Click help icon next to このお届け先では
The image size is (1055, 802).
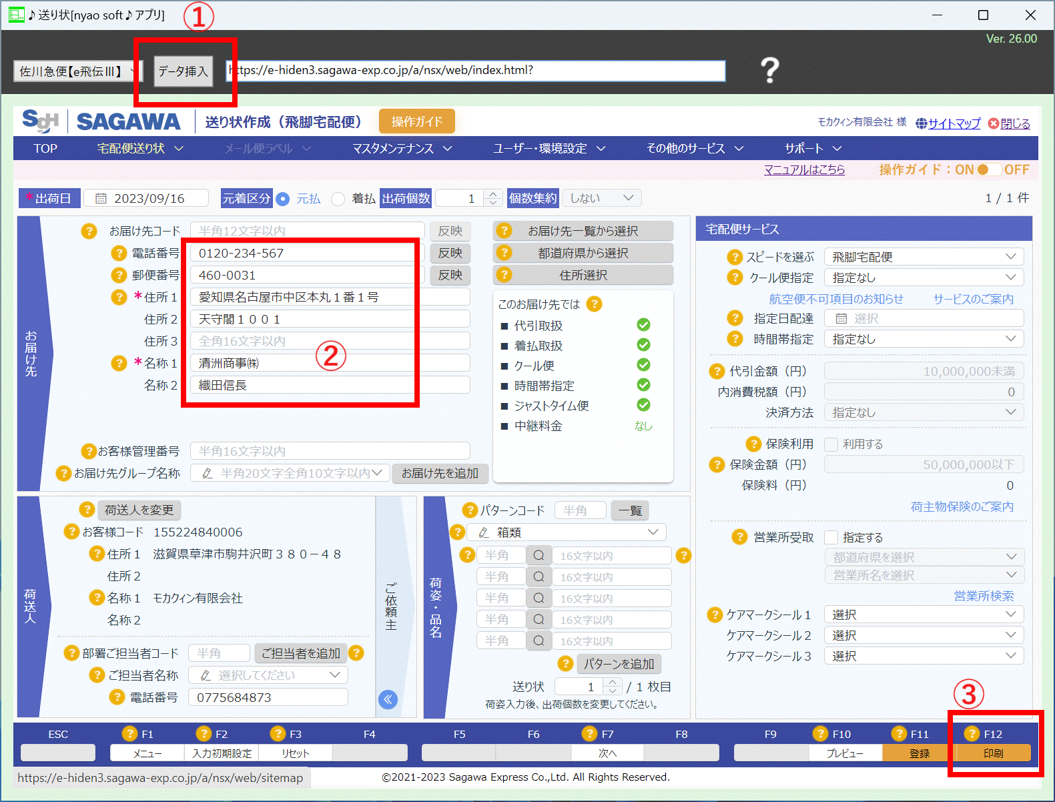tap(594, 304)
